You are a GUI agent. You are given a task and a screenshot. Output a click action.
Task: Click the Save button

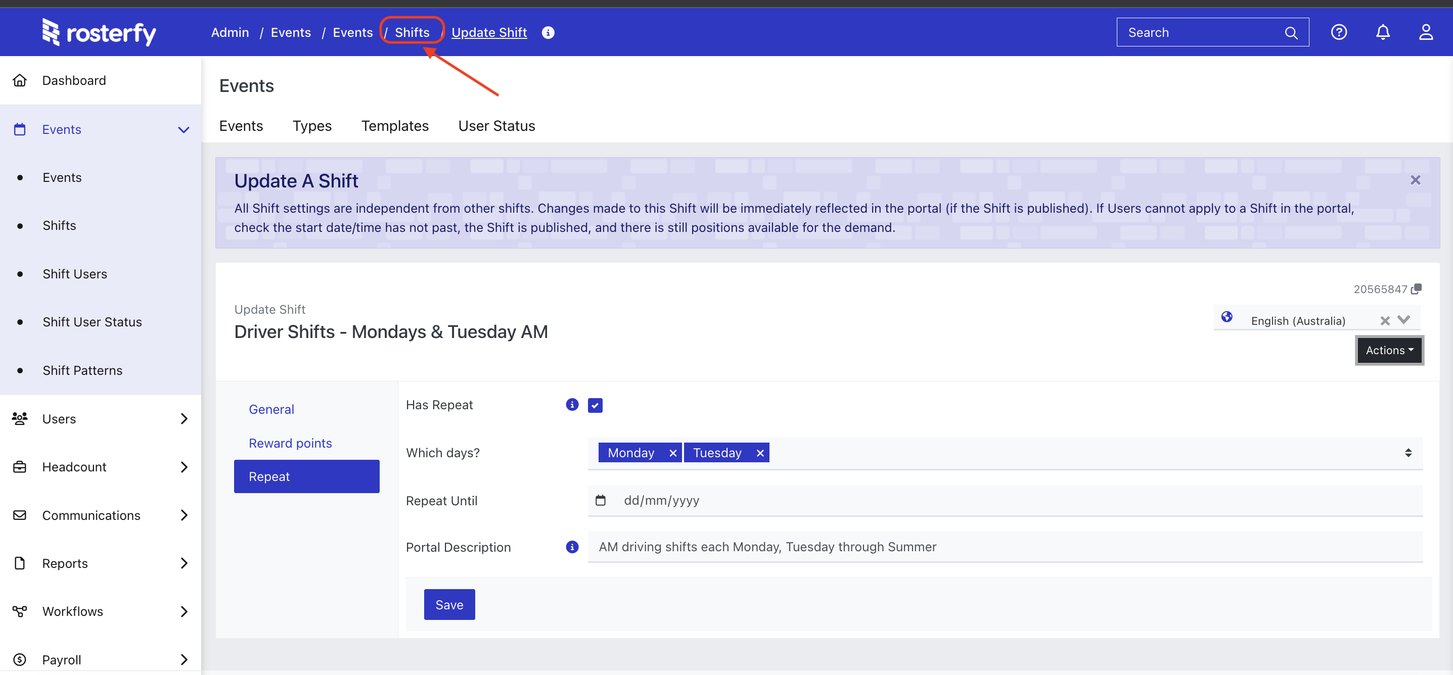point(449,604)
